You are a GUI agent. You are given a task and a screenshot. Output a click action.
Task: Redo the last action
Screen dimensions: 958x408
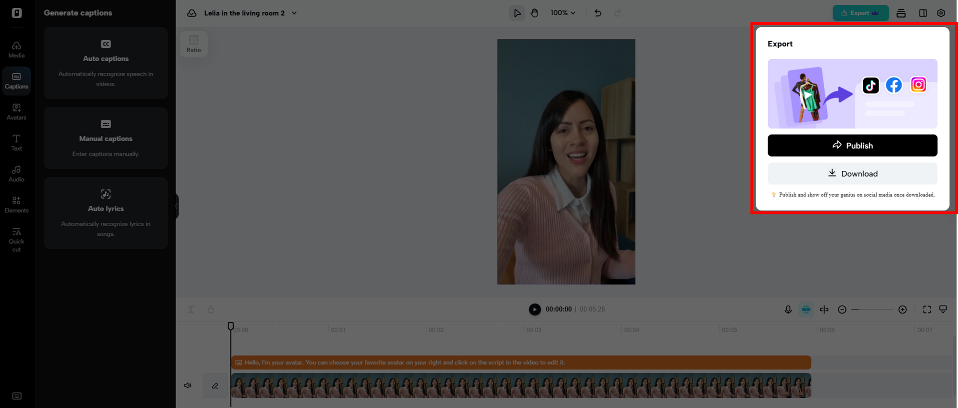pos(617,13)
